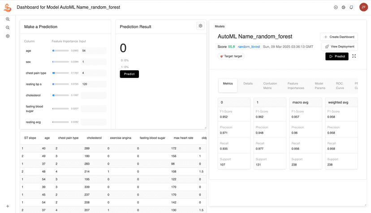Click the zoom out magnifier icon

click(x=8, y=28)
